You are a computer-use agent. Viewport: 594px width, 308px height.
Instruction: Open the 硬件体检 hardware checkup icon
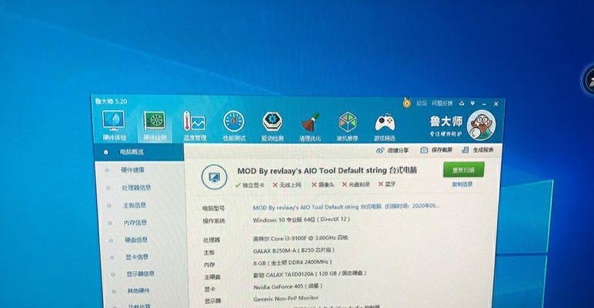click(113, 126)
